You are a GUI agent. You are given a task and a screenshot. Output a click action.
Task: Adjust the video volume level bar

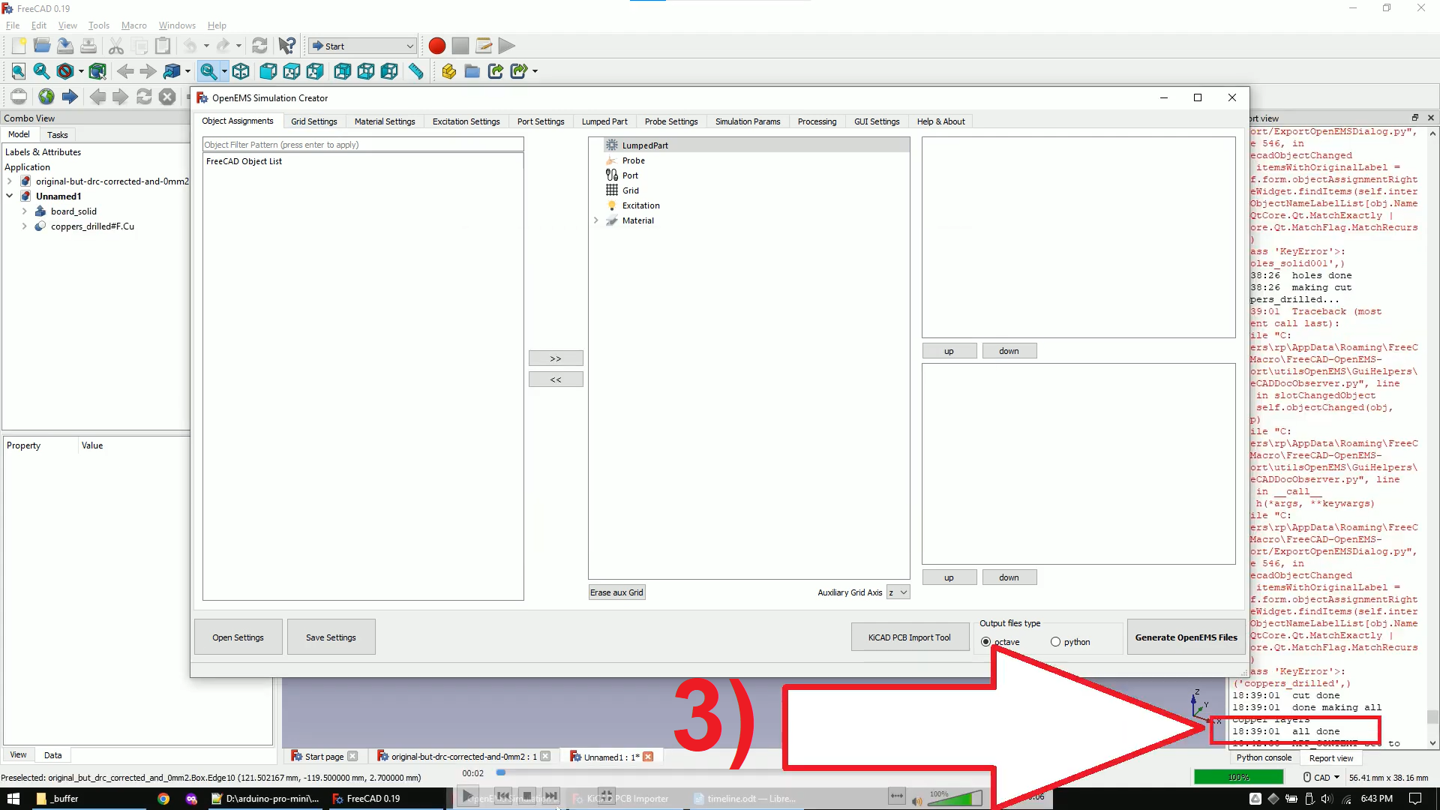coord(953,799)
